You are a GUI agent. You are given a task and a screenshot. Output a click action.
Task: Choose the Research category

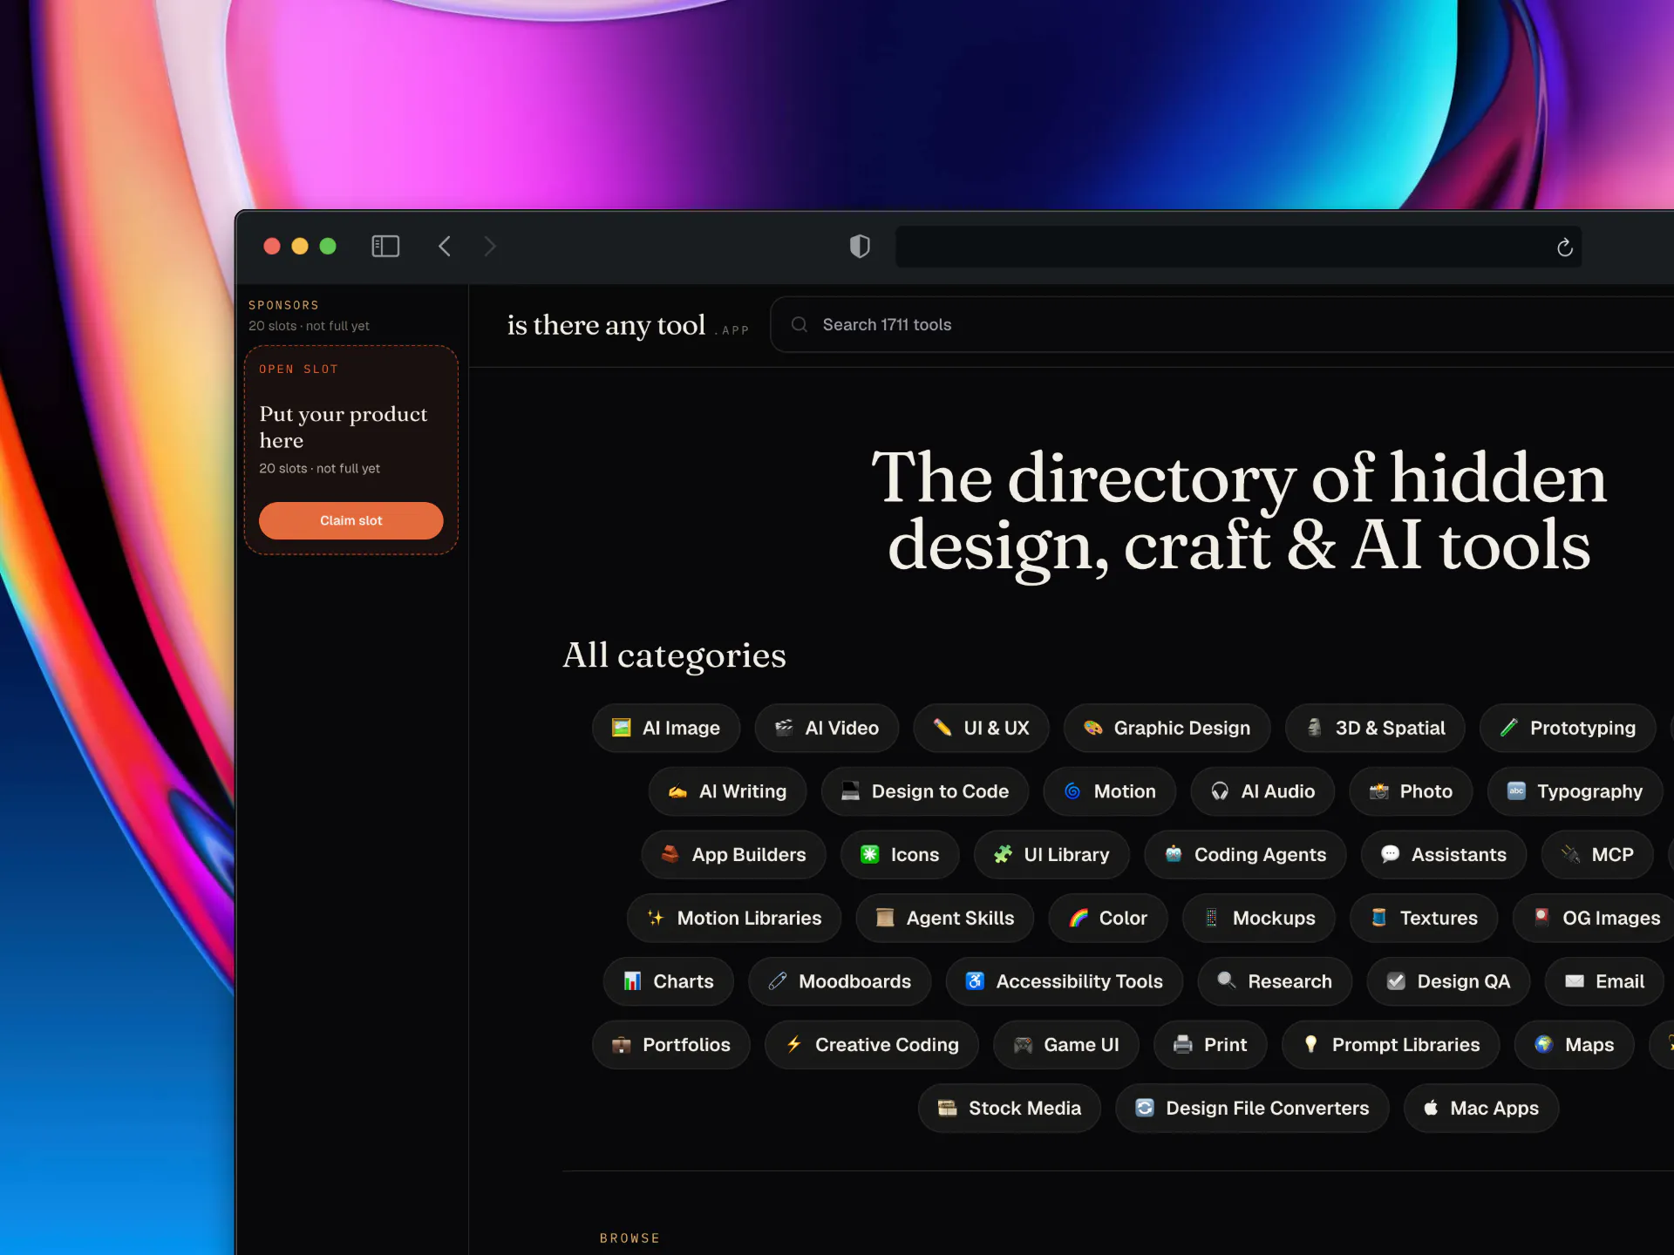(1275, 981)
